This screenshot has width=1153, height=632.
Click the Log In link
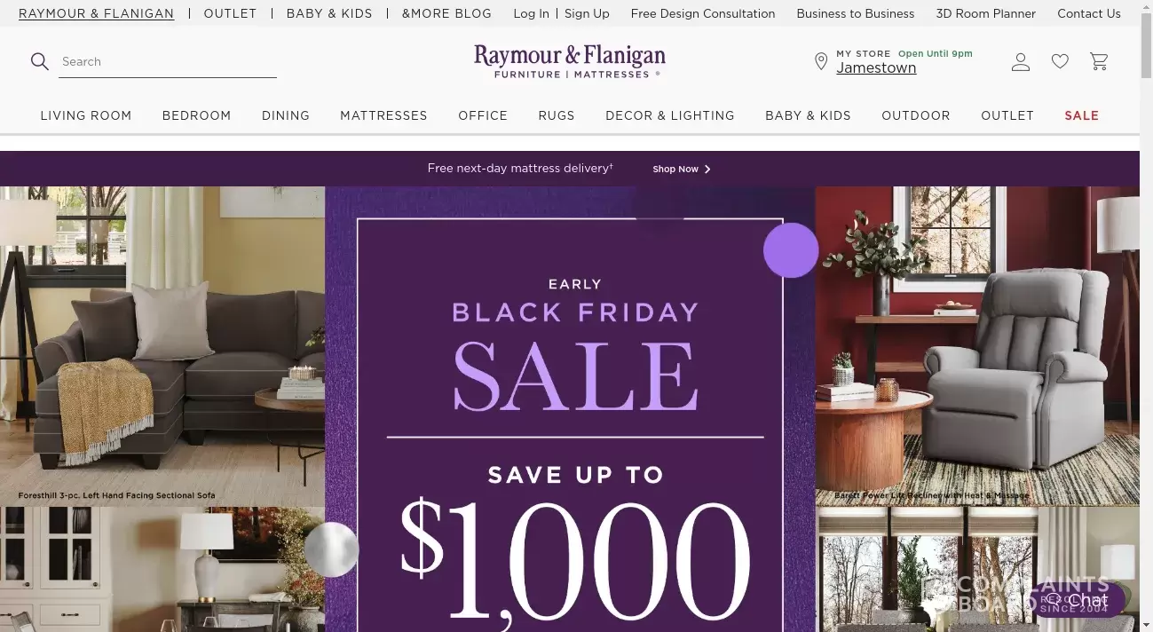[x=531, y=13]
